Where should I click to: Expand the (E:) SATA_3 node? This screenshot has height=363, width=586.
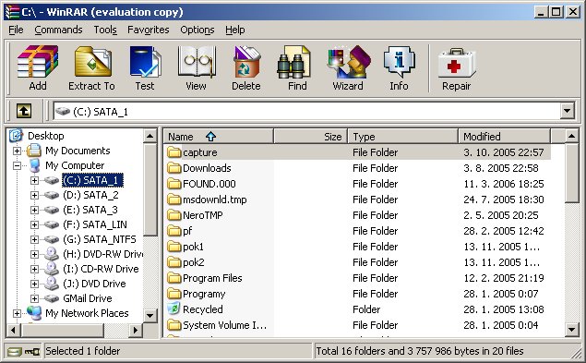click(34, 210)
